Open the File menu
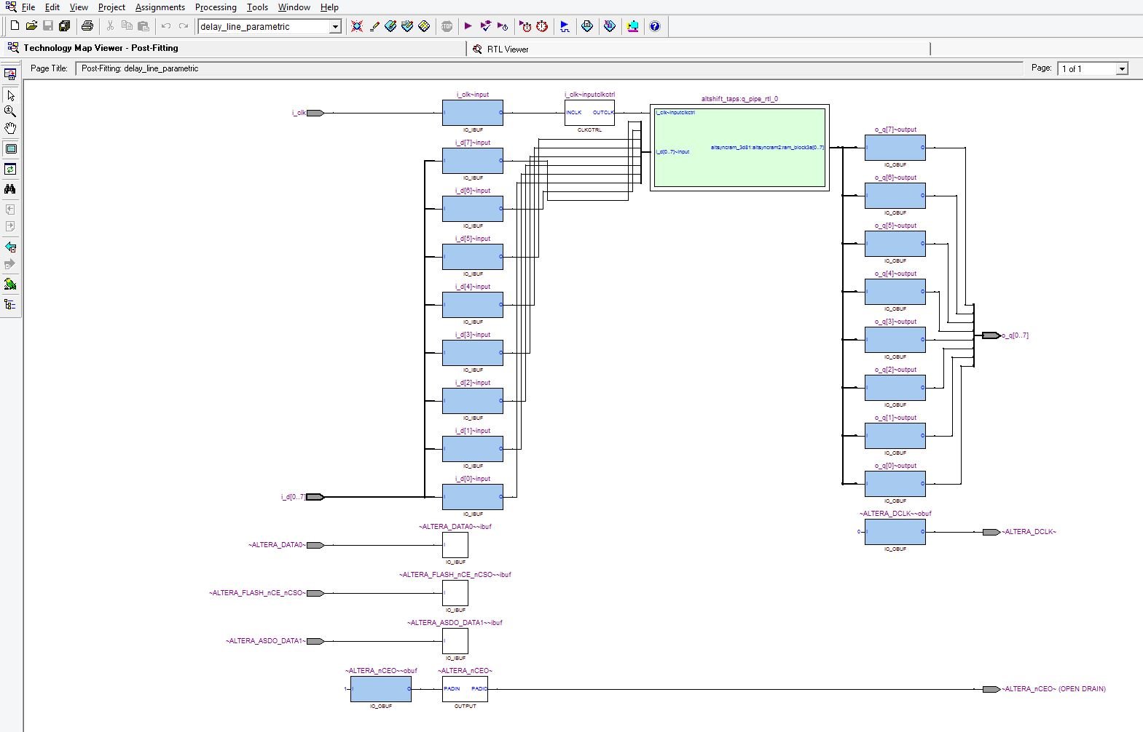This screenshot has height=732, width=1143. pyautogui.click(x=28, y=7)
